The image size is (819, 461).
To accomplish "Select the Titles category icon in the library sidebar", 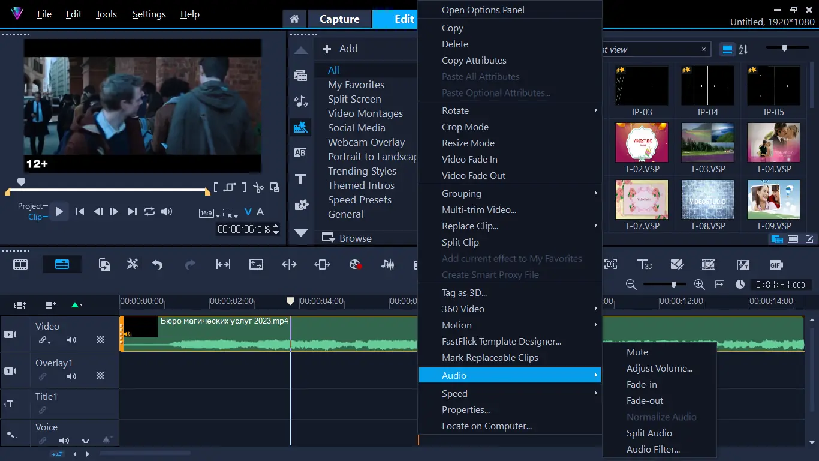I will coord(300,179).
